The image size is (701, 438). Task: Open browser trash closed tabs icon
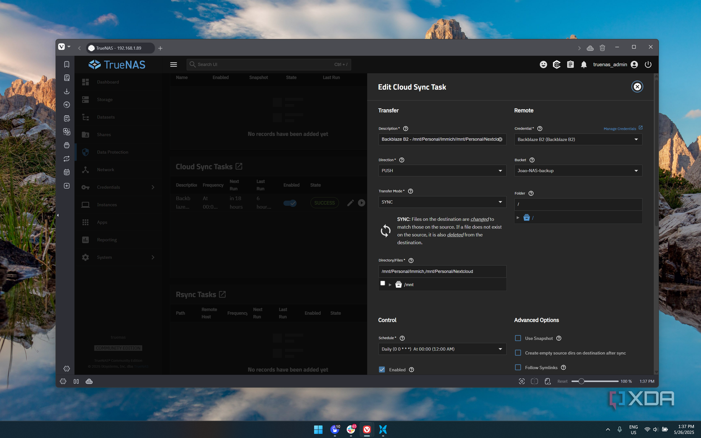(602, 48)
